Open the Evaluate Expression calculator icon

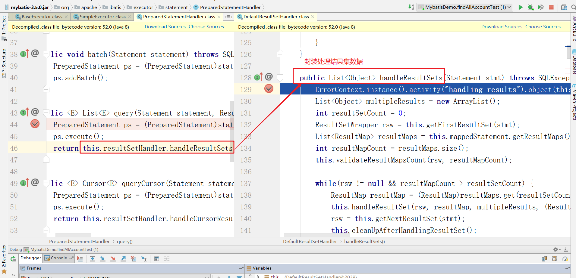pyautogui.click(x=156, y=259)
